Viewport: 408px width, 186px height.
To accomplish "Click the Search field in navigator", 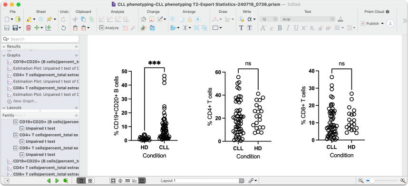I will [x=40, y=39].
